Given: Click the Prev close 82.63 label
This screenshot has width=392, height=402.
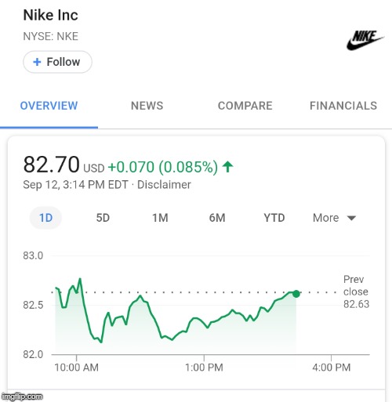Looking at the screenshot, I should pos(356,292).
